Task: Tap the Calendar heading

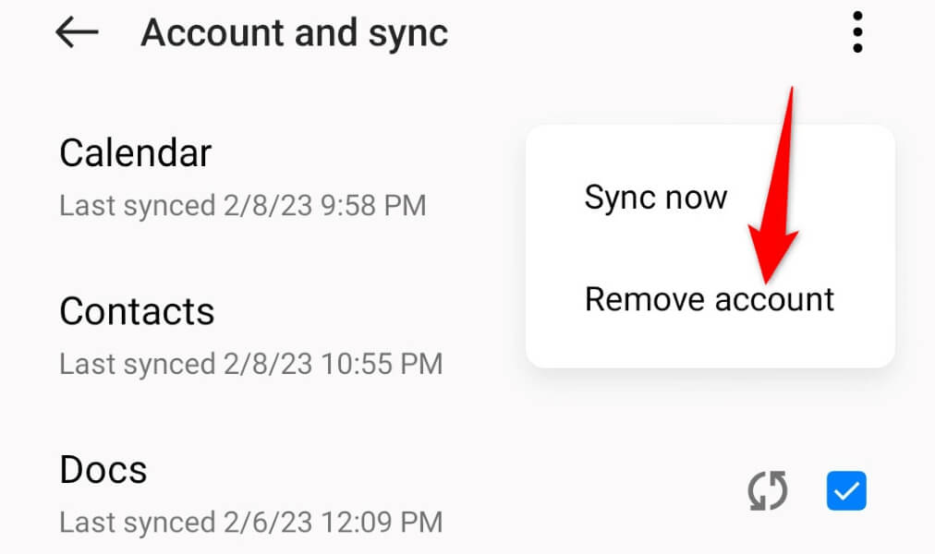Action: point(135,153)
